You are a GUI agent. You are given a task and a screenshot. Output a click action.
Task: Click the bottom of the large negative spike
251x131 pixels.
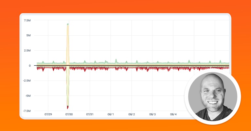68,107
